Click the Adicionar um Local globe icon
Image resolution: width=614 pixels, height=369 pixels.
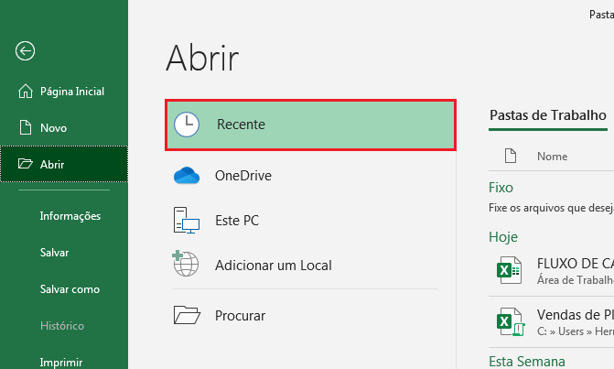(187, 266)
